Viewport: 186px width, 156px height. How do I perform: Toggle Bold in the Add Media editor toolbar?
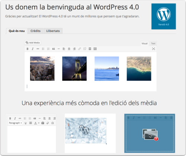coord(28,49)
